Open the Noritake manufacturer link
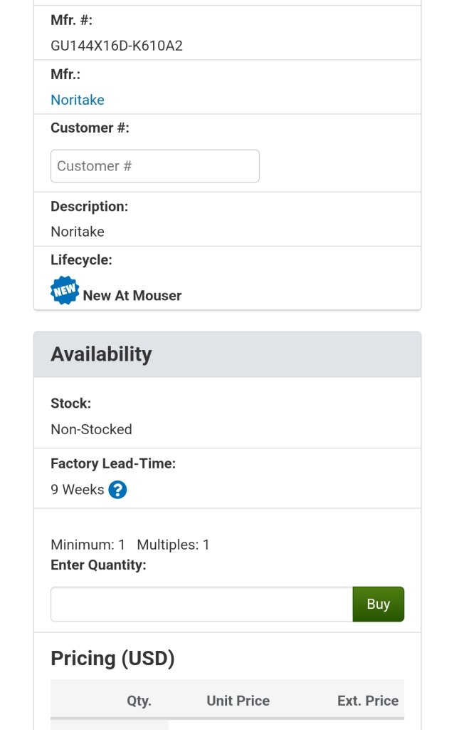The width and height of the screenshot is (454, 730). (x=78, y=100)
